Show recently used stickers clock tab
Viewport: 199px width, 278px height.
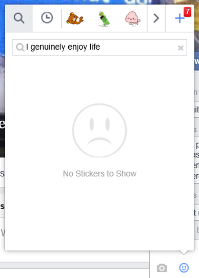pos(47,18)
